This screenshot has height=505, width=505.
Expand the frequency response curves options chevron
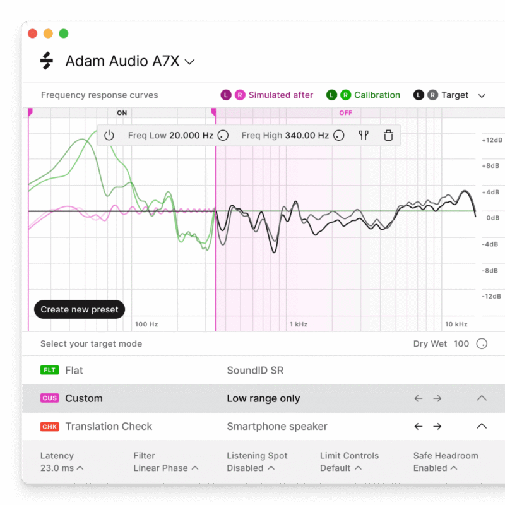click(x=482, y=96)
